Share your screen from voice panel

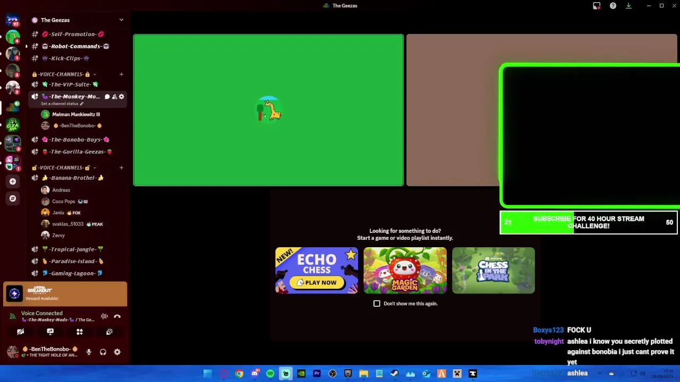click(50, 332)
